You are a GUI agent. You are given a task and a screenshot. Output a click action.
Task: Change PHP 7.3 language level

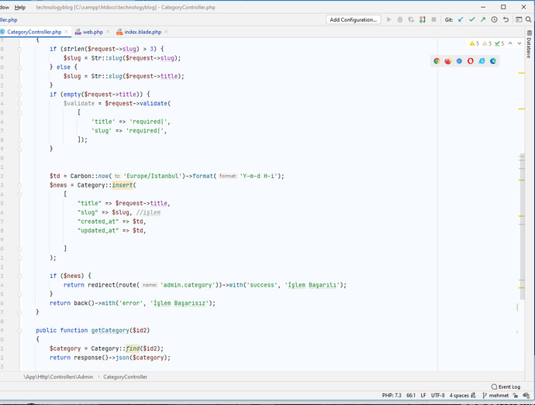(x=392, y=396)
